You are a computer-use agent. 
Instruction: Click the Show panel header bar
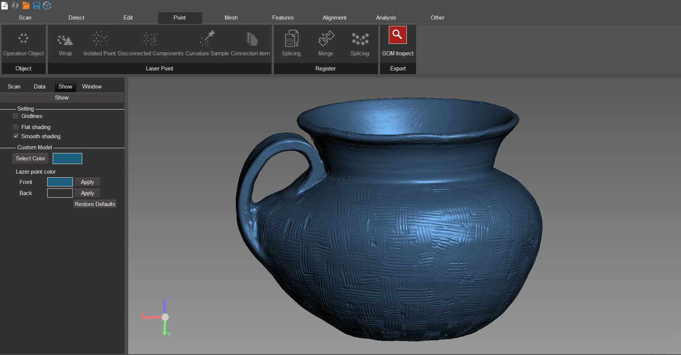coord(62,98)
